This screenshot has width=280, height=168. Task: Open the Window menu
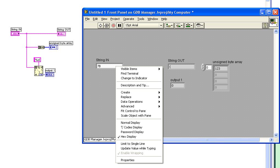pos(153,19)
